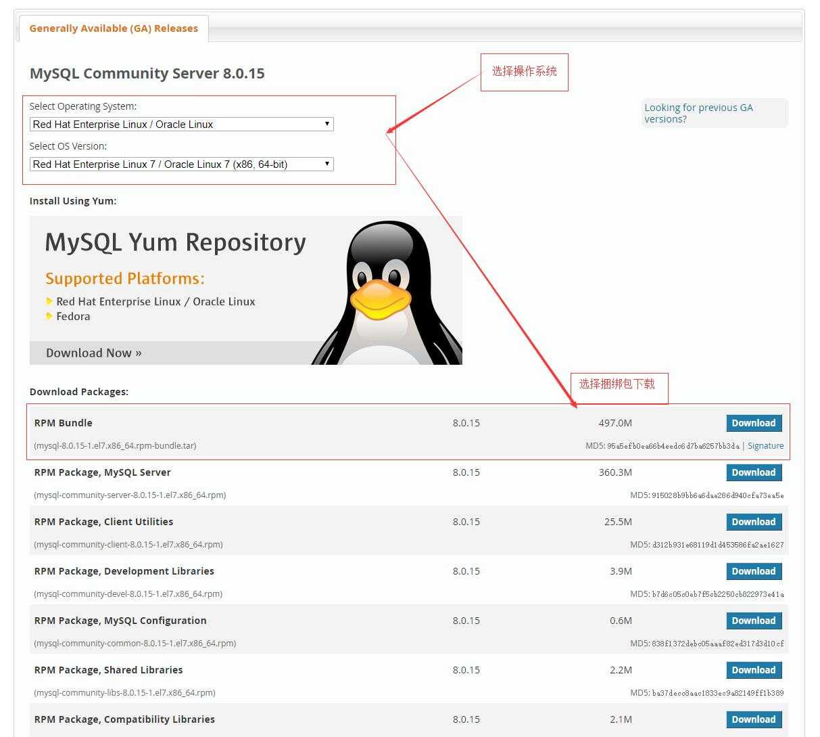
Task: Click the 25.5M size of Client Utilities
Action: click(x=618, y=522)
